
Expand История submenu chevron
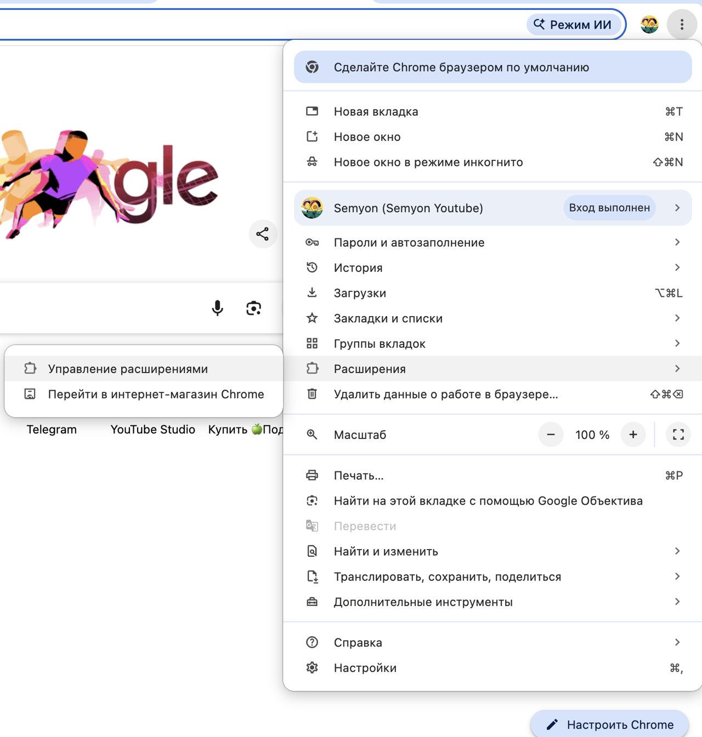(677, 267)
